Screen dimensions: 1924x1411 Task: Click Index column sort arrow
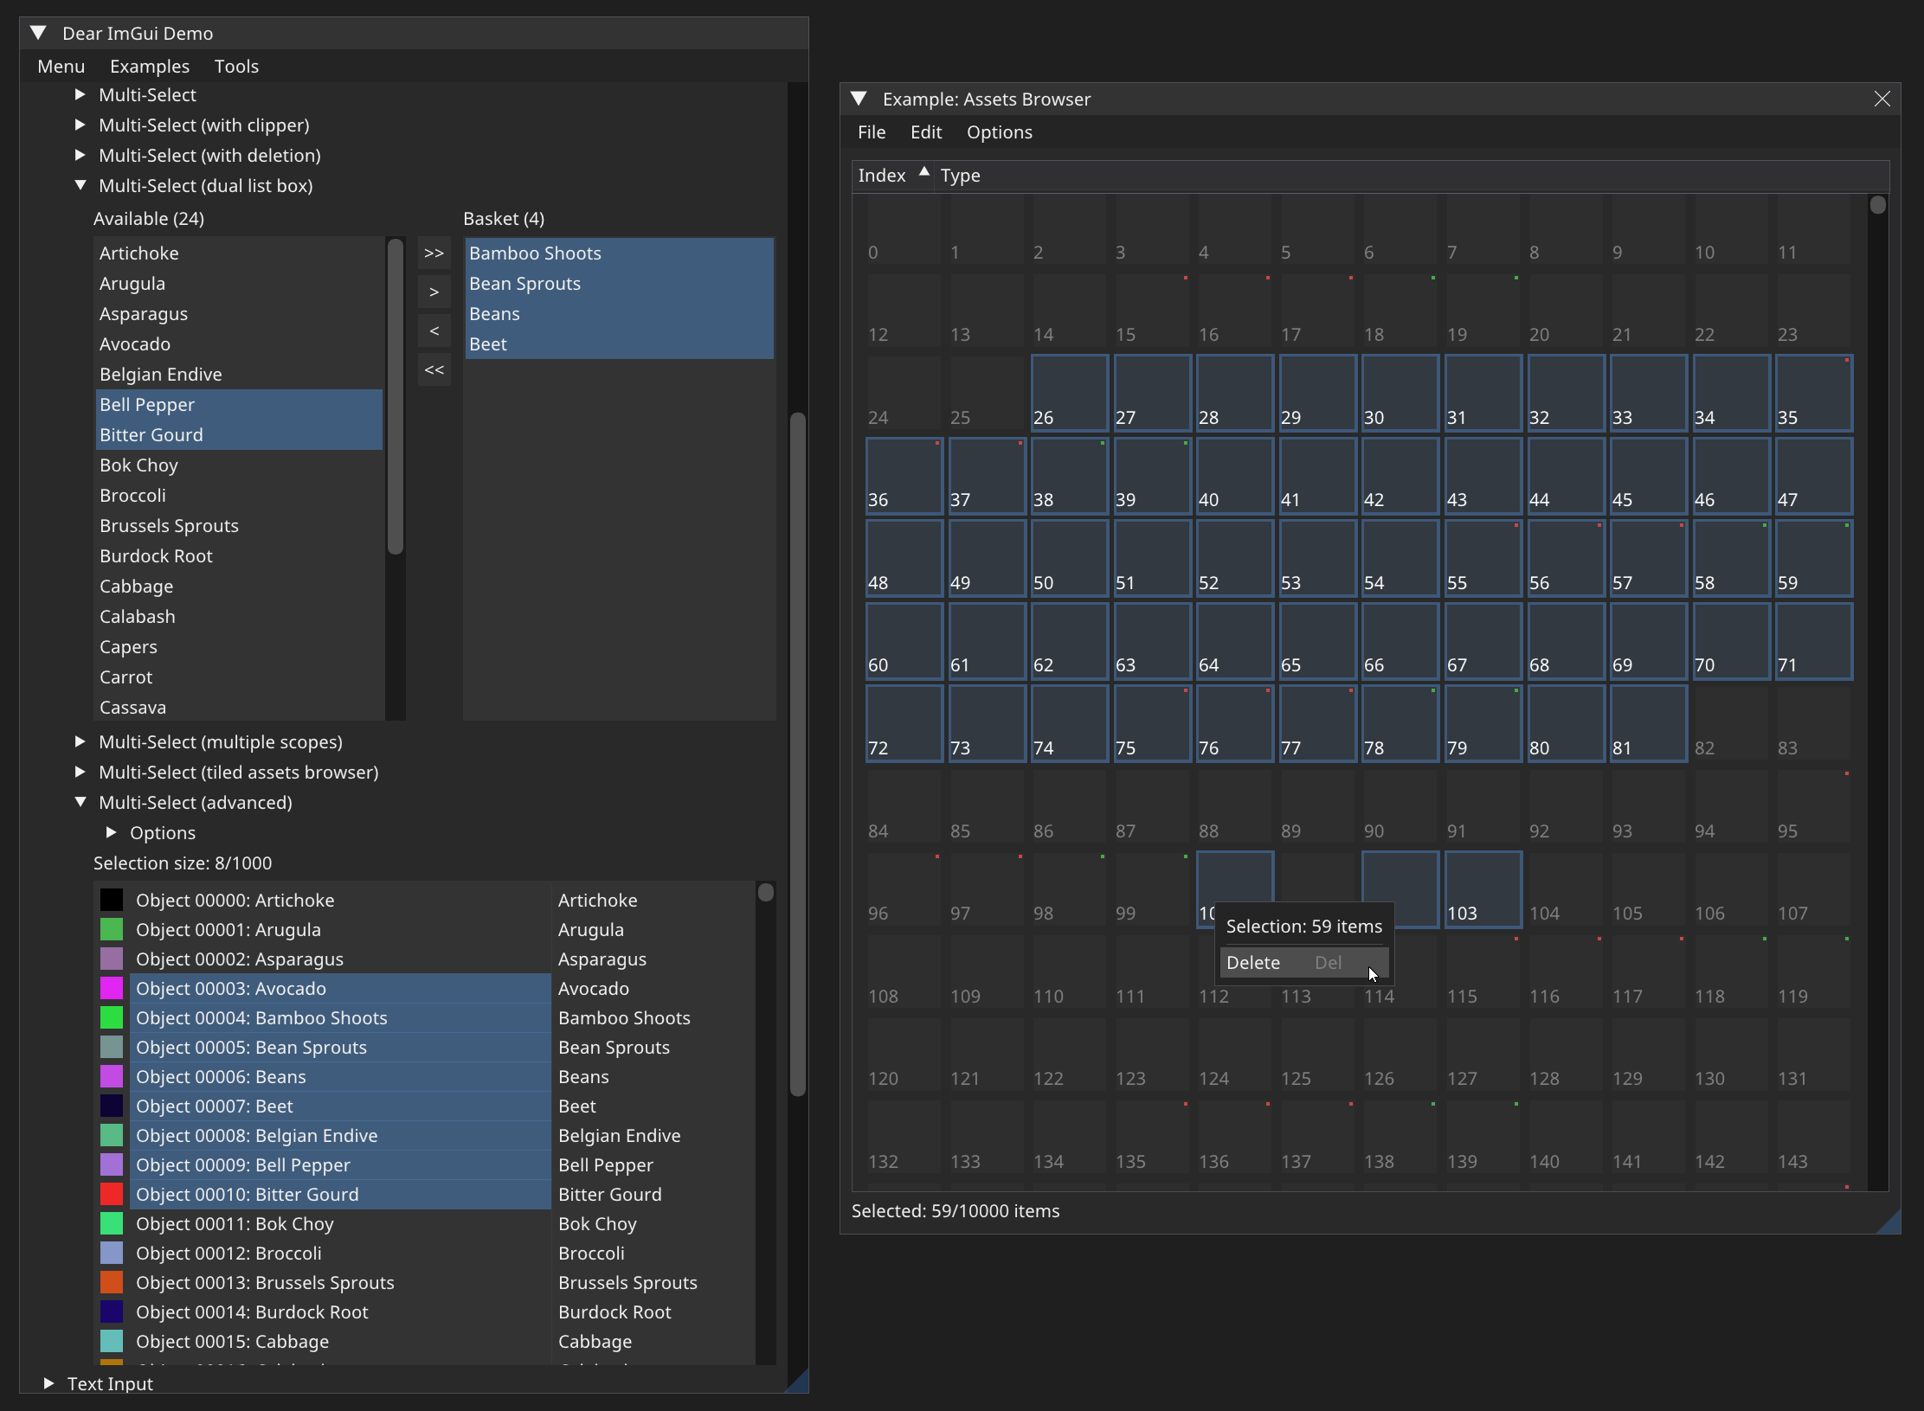[x=923, y=172]
